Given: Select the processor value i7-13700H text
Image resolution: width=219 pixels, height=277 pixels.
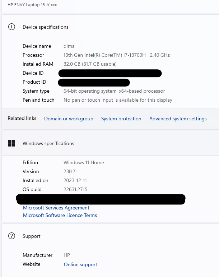Looking at the screenshot, I should 117,55.
